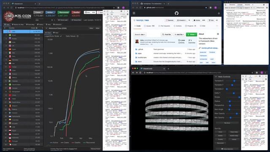Click the GitHub Star button in Covid app
This screenshot has width=270, height=152.
click(x=90, y=12)
